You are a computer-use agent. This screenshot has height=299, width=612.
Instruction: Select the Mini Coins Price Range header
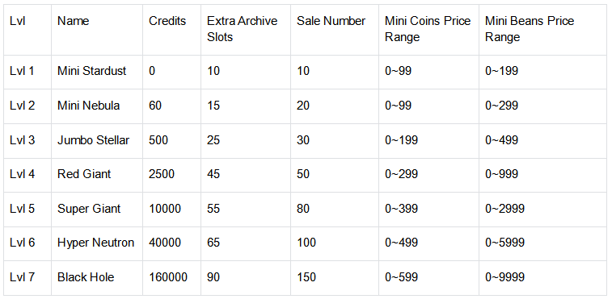point(428,29)
